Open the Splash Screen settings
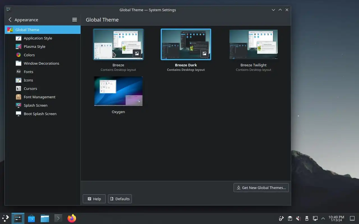Image resolution: width=359 pixels, height=224 pixels. pyautogui.click(x=43, y=105)
